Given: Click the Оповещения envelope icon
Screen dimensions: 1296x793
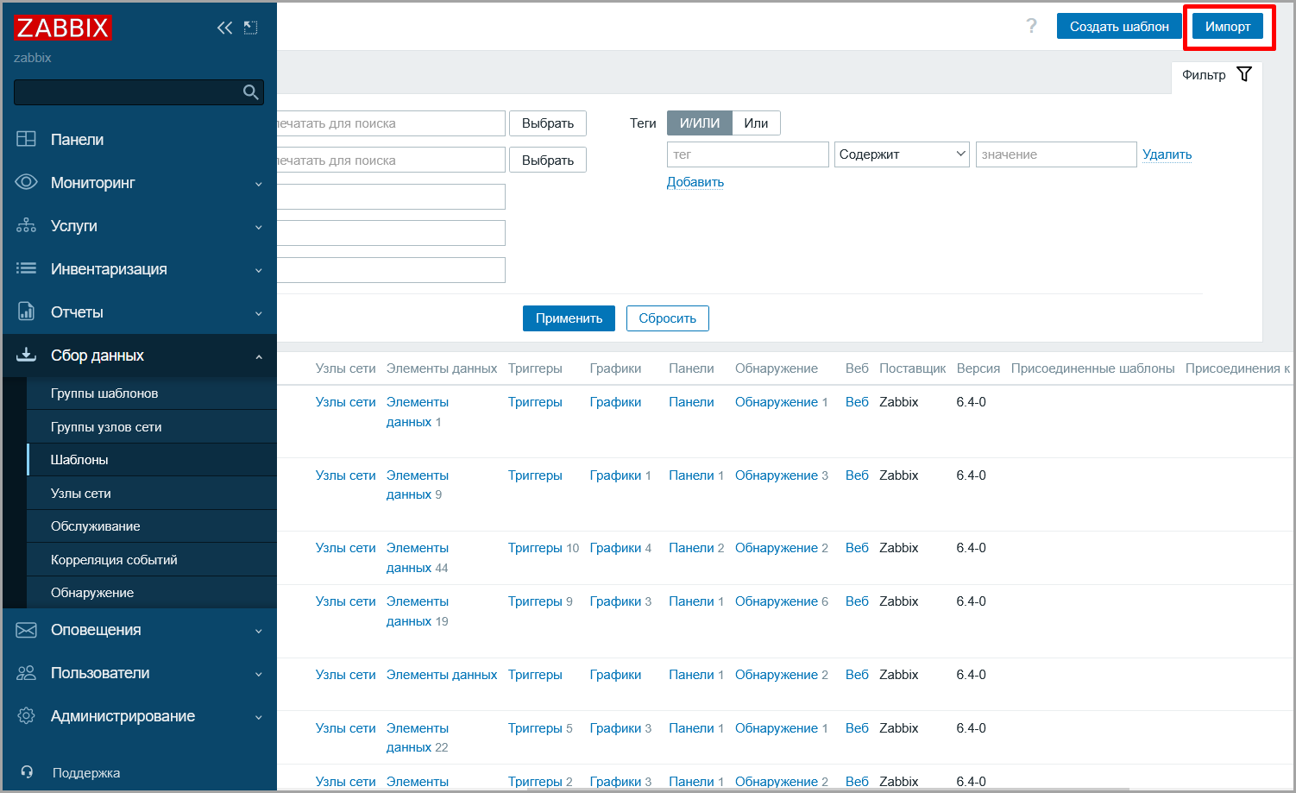Looking at the screenshot, I should coord(27,630).
